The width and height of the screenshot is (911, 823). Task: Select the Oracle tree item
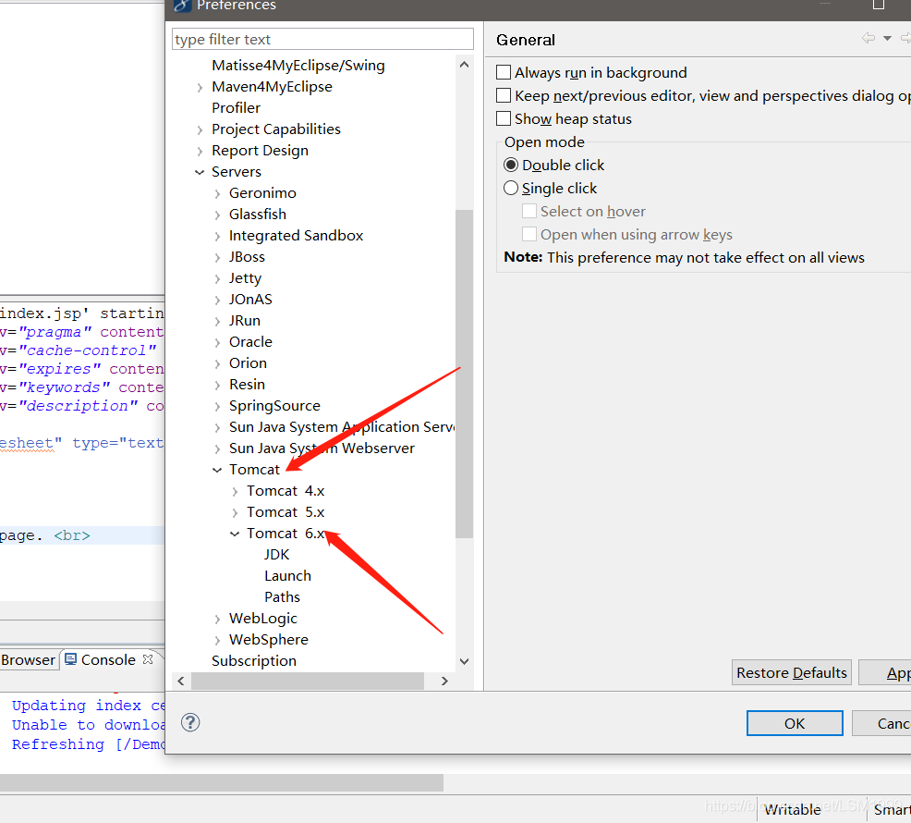tap(250, 341)
